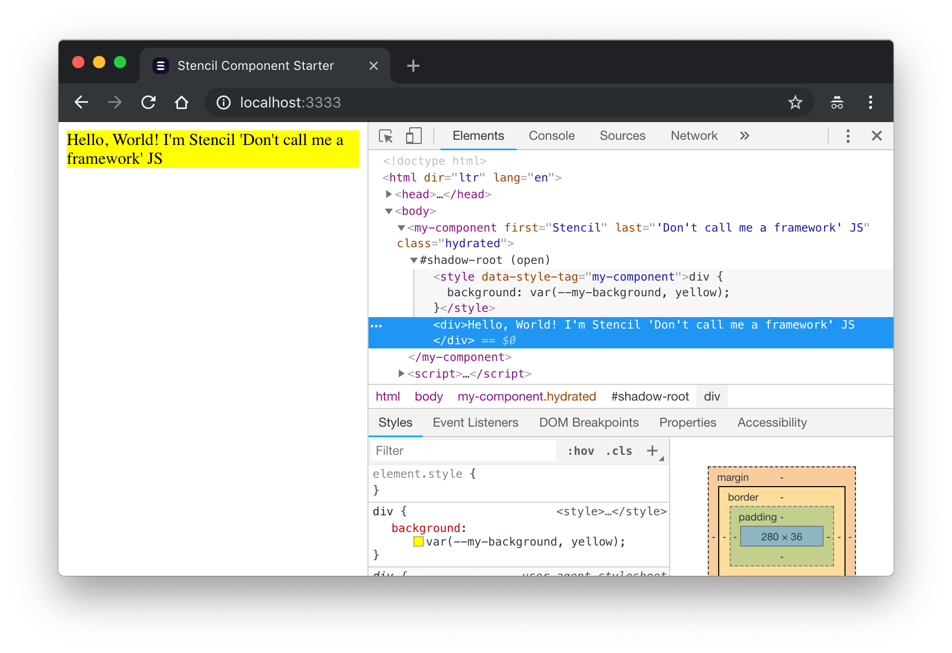The height and width of the screenshot is (653, 952).
Task: Select div in the breadcrumb bar
Action: [x=712, y=396]
